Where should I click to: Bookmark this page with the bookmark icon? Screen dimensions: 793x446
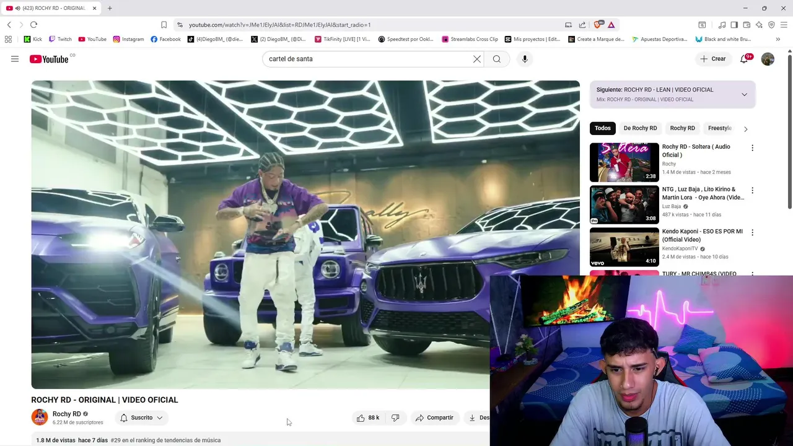tap(164, 25)
